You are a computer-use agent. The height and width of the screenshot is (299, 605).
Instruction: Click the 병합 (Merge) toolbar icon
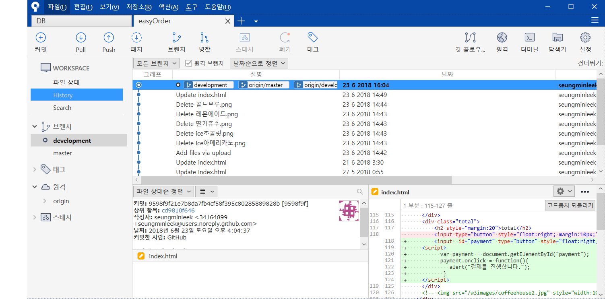tap(204, 38)
